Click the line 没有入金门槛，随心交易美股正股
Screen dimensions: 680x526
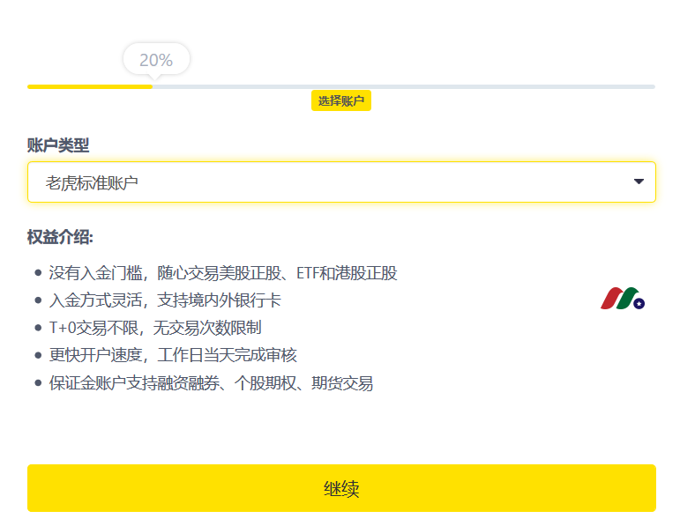click(223, 273)
